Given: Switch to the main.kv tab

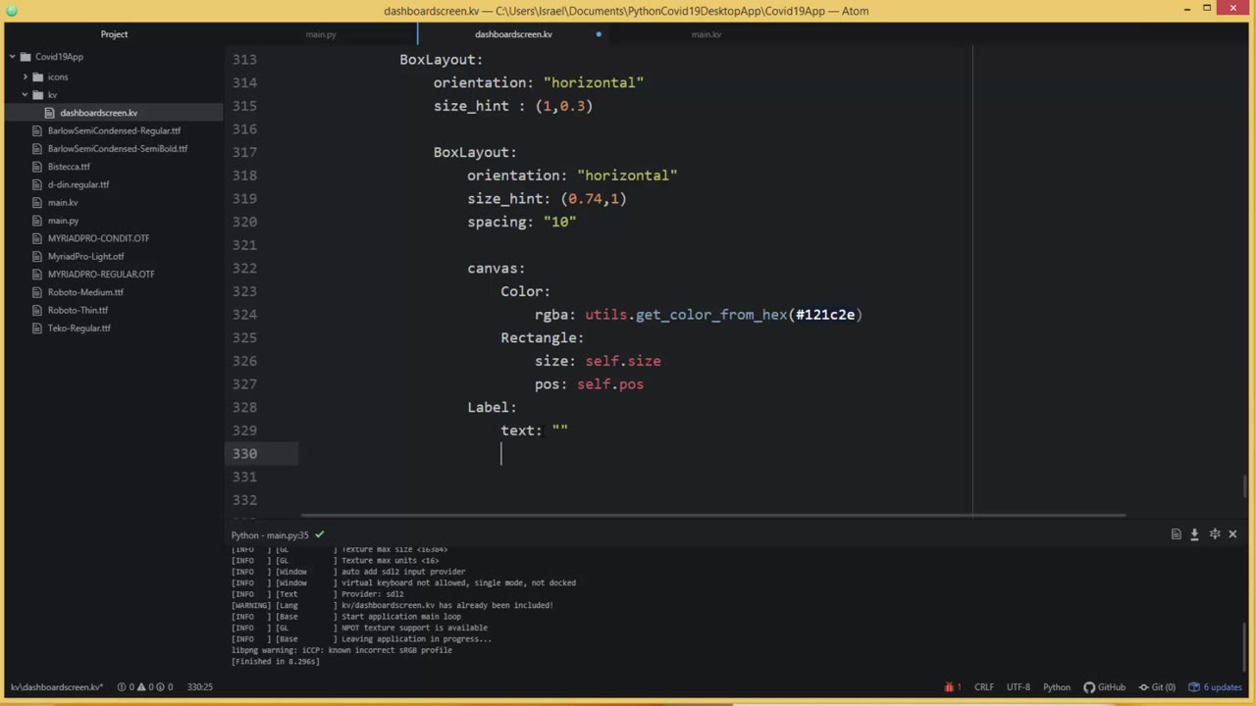Looking at the screenshot, I should (706, 34).
